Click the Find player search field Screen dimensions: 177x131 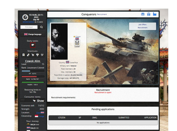(x=29, y=27)
